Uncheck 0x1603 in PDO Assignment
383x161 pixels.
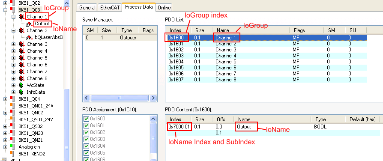click(86, 139)
